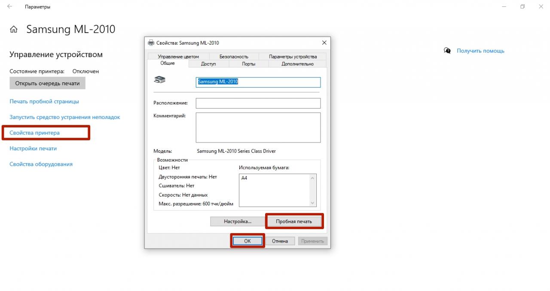Close the Samsung ML-2010 properties dialog

click(324, 43)
